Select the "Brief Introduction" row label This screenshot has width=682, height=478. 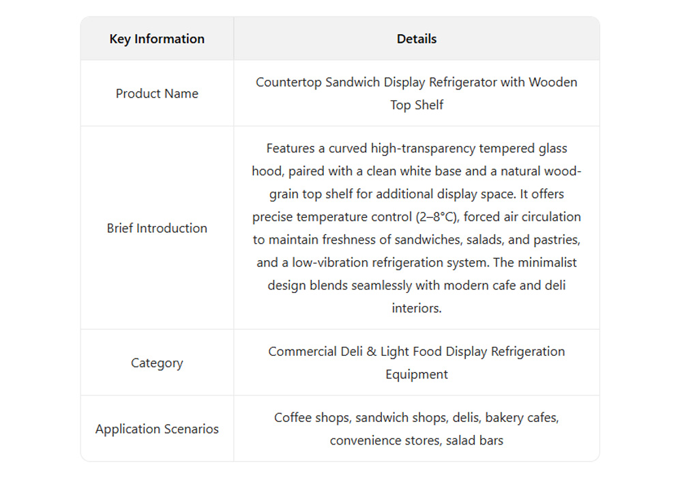click(157, 228)
